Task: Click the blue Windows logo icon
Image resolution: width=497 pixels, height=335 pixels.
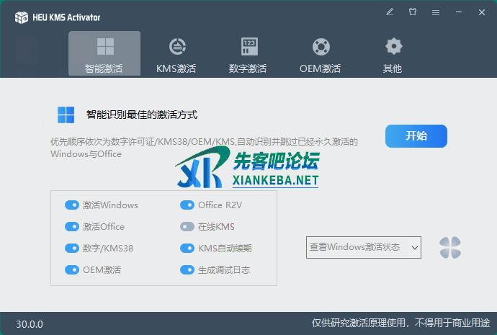Action: pyautogui.click(x=66, y=115)
